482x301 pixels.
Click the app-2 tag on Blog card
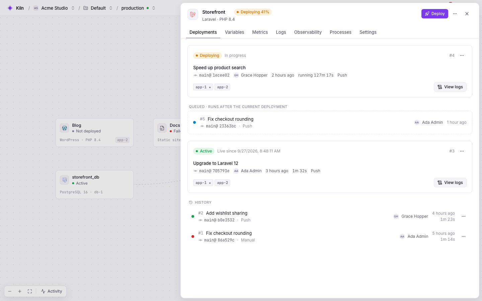(x=123, y=140)
